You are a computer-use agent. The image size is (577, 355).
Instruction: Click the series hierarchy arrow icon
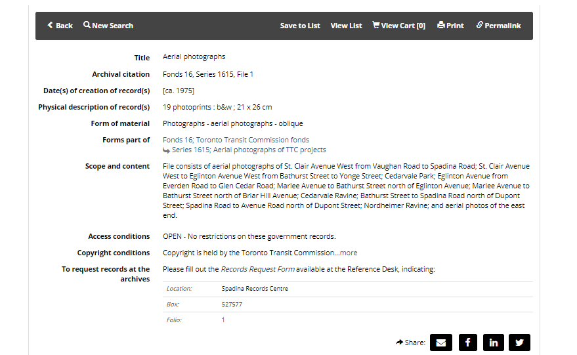[x=166, y=150]
